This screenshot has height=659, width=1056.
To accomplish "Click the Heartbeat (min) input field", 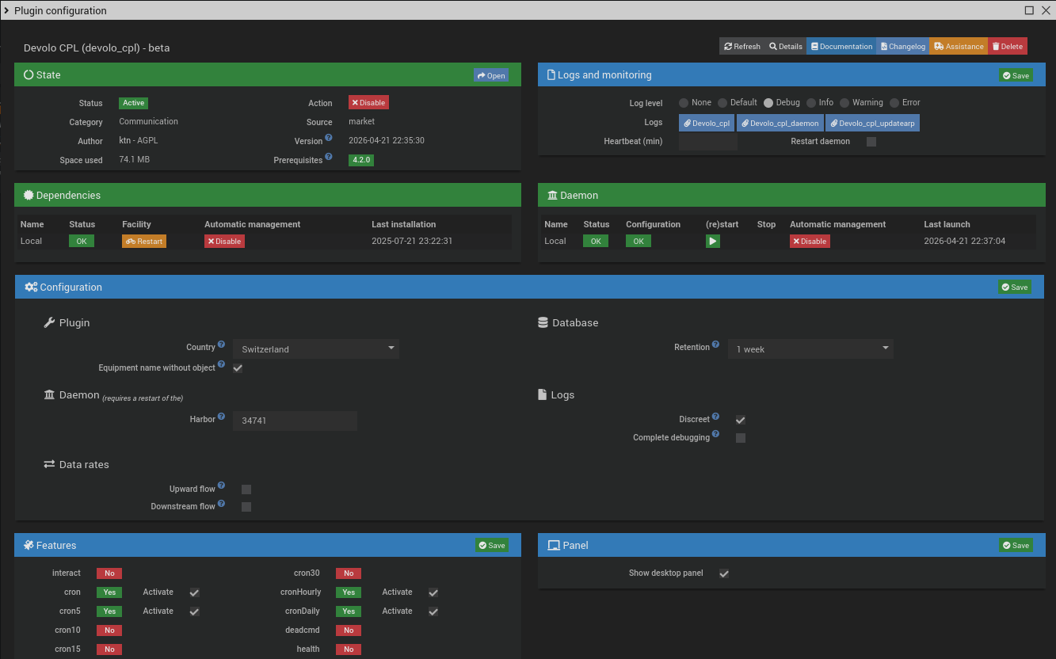I will pyautogui.click(x=708, y=142).
